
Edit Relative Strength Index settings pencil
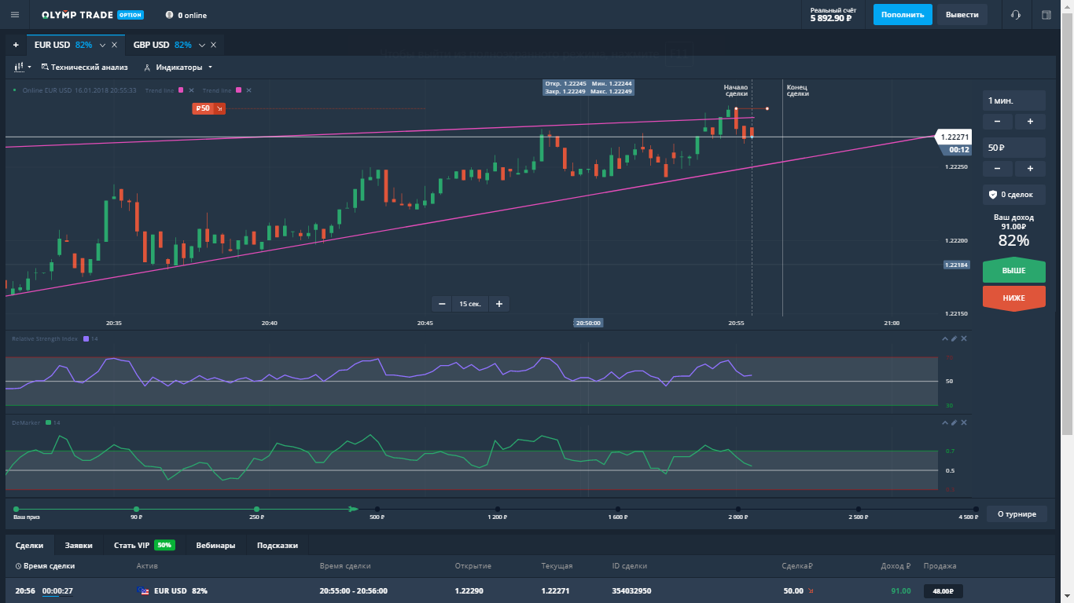point(954,338)
